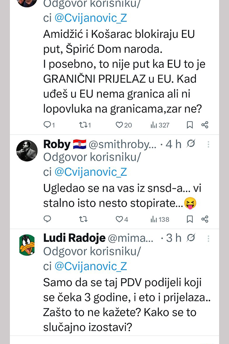The width and height of the screenshot is (229, 344).
Task: Retweet Roby's reply about snsd-a
Action: 82,219
